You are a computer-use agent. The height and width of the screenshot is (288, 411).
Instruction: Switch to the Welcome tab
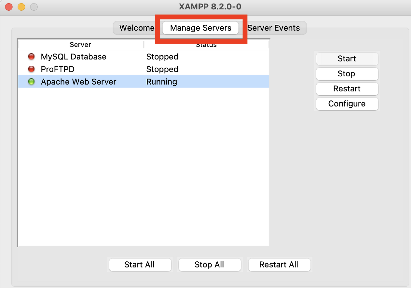click(137, 28)
